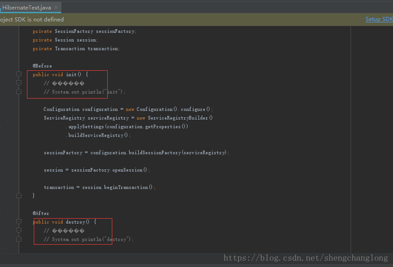Collapse the destroy() method fold marker
Screen dimensions: 393x267
(19, 222)
